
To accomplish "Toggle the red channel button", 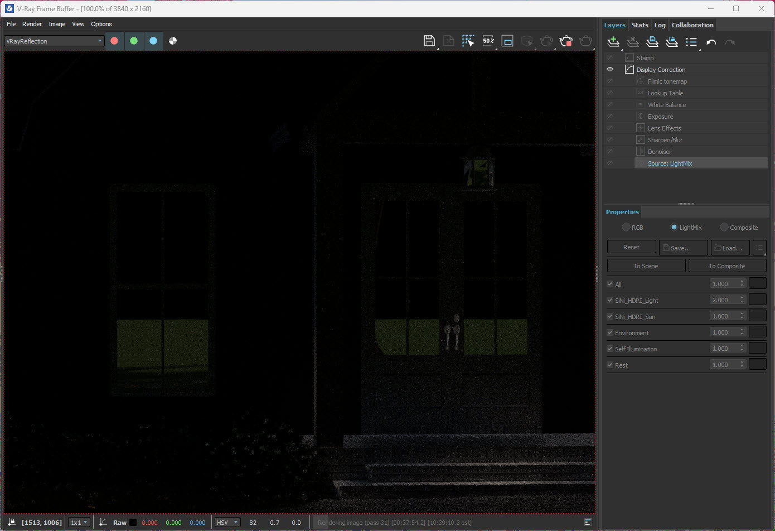I will 114,41.
